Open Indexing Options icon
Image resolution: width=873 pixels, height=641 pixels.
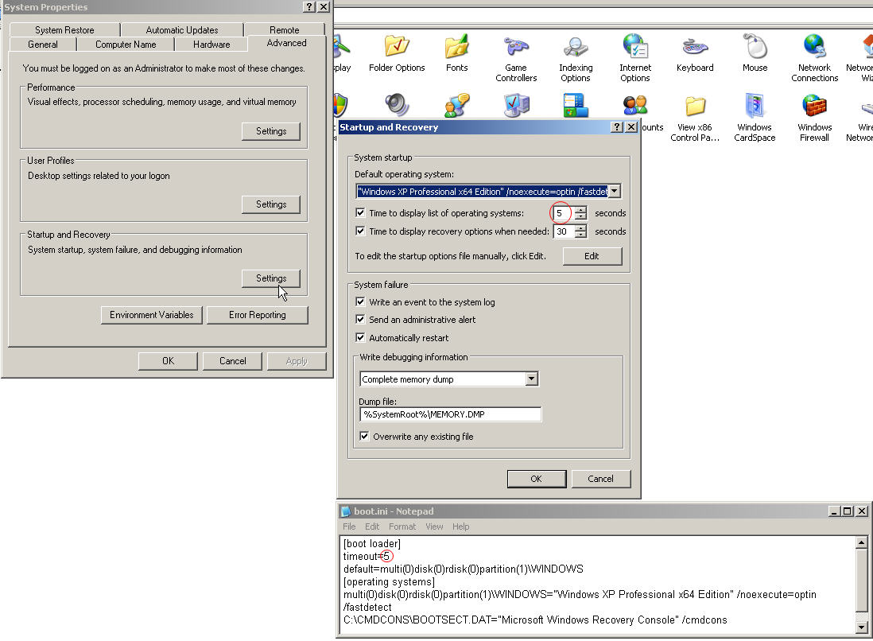point(576,59)
